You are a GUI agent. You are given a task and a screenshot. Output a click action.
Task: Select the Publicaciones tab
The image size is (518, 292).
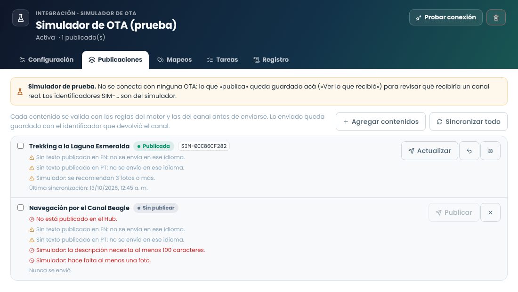tap(115, 60)
